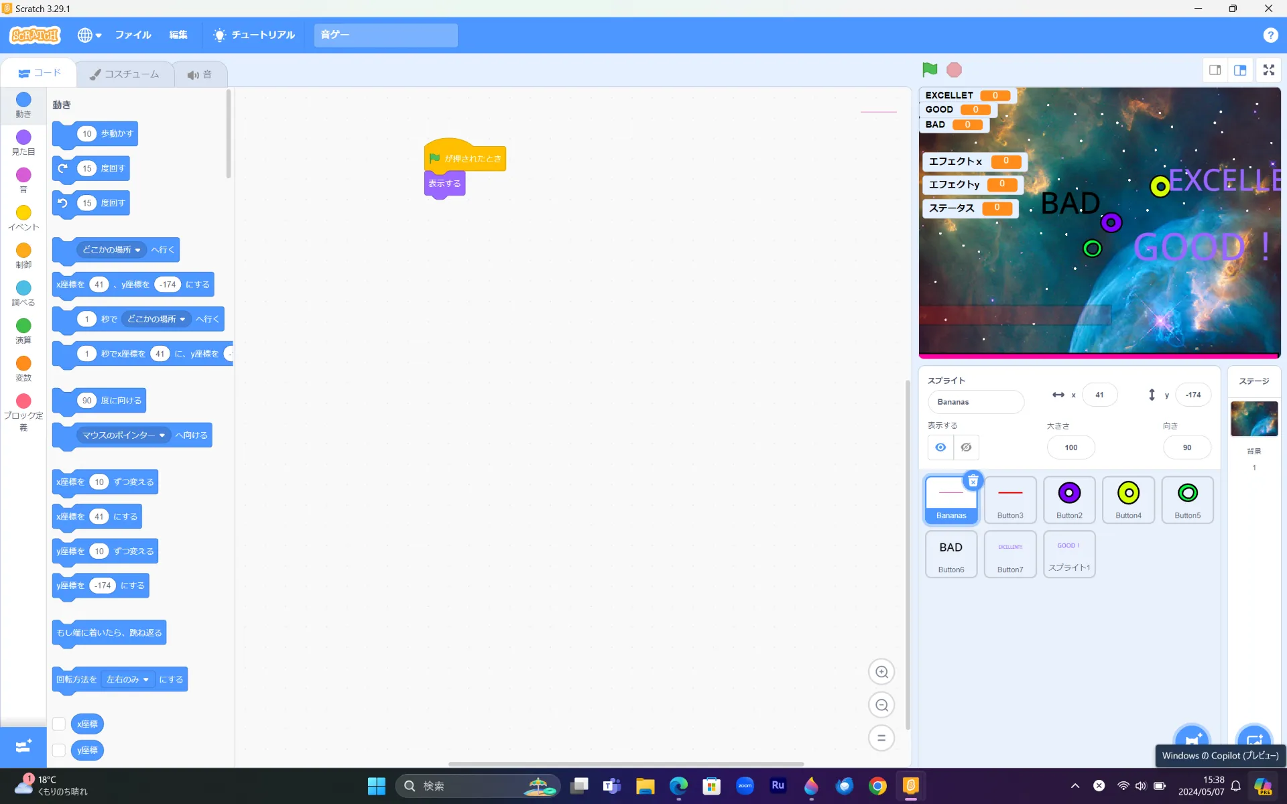The width and height of the screenshot is (1287, 804).
Task: Enable the x座標 reporter checkbox
Action: [59, 724]
